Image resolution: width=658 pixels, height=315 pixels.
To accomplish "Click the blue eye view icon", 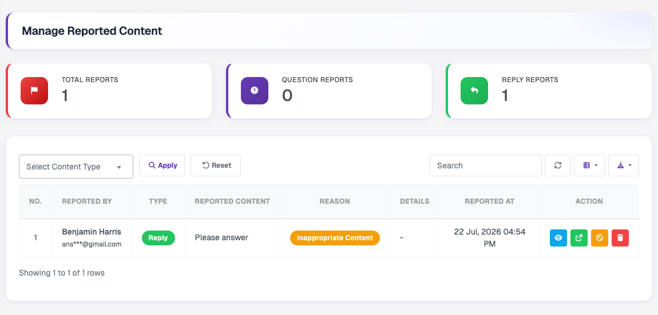I will [x=558, y=237].
